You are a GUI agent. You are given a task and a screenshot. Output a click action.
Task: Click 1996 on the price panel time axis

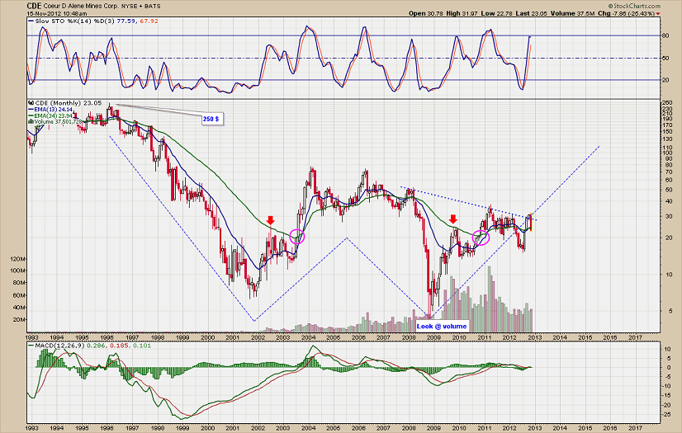coord(107,337)
